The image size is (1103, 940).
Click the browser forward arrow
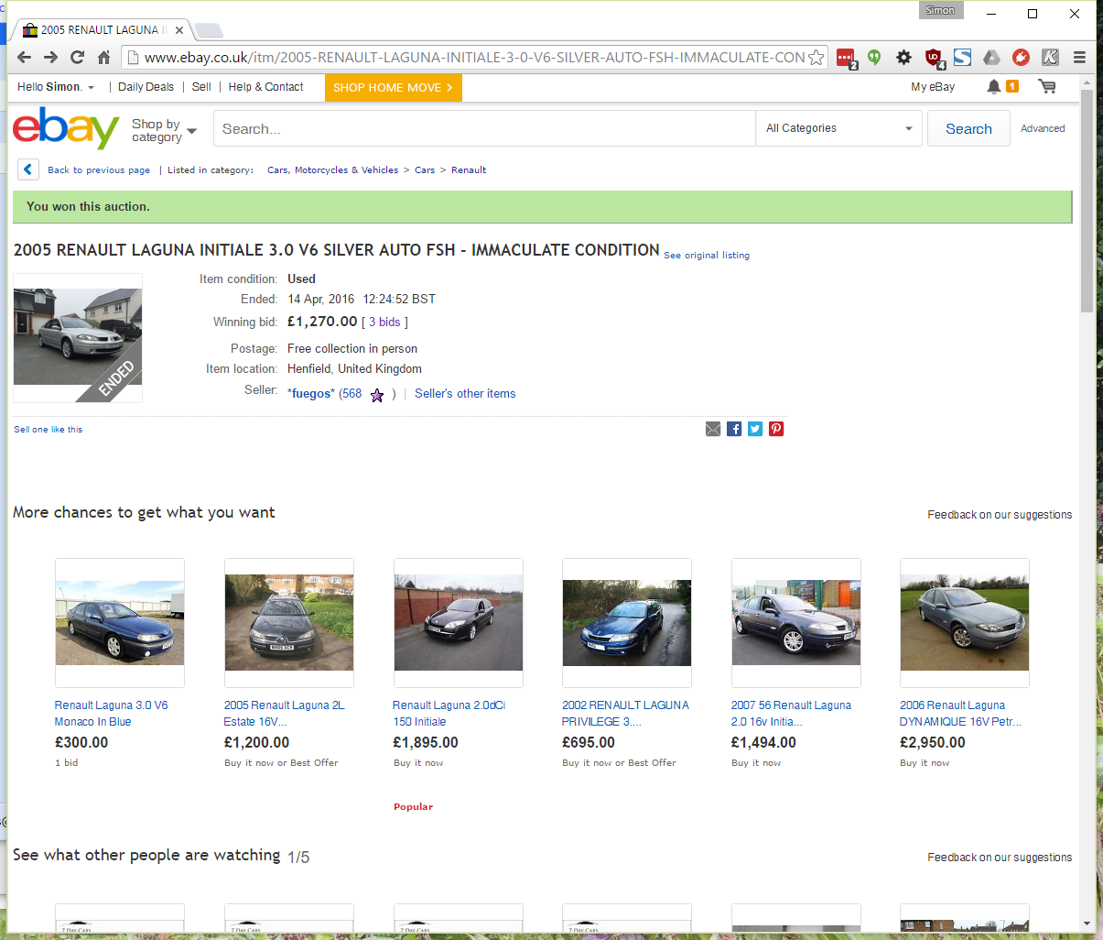(51, 57)
